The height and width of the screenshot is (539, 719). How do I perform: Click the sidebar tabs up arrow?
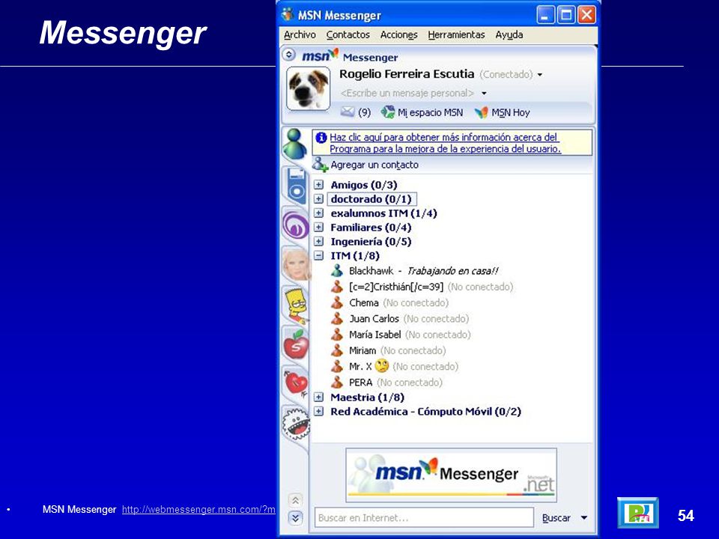(x=295, y=500)
